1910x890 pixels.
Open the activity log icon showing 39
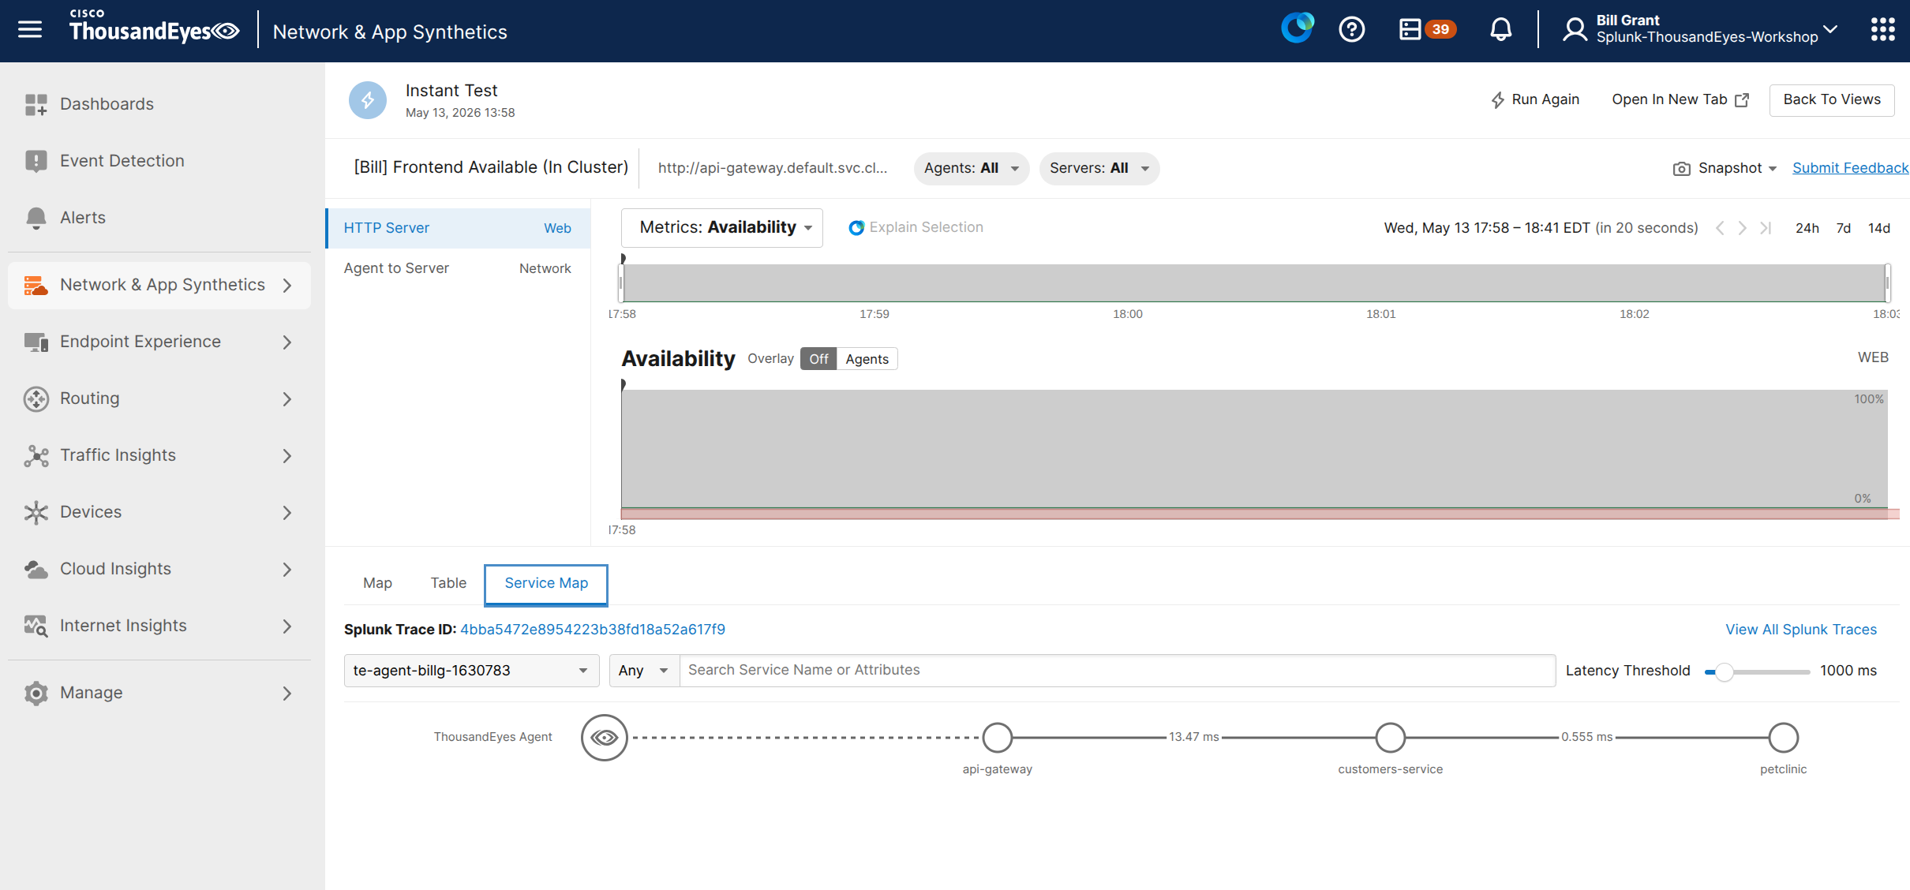coord(1427,29)
